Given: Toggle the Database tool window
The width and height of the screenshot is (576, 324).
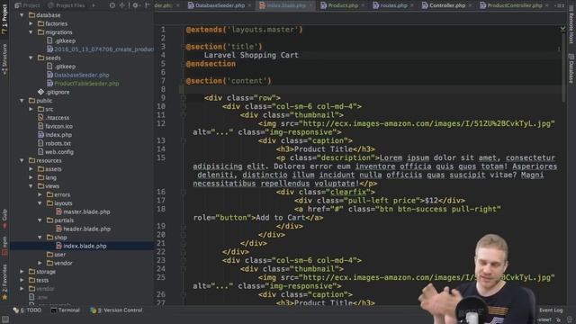Looking at the screenshot, I should click(x=571, y=68).
